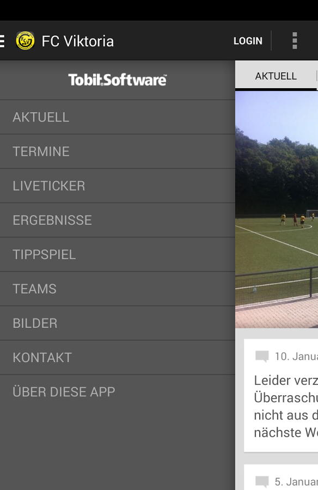Switch to the AKTUELL tab

[x=276, y=76]
